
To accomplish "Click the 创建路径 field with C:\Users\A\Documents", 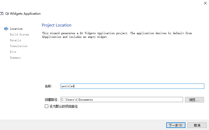I will pos(122,100).
